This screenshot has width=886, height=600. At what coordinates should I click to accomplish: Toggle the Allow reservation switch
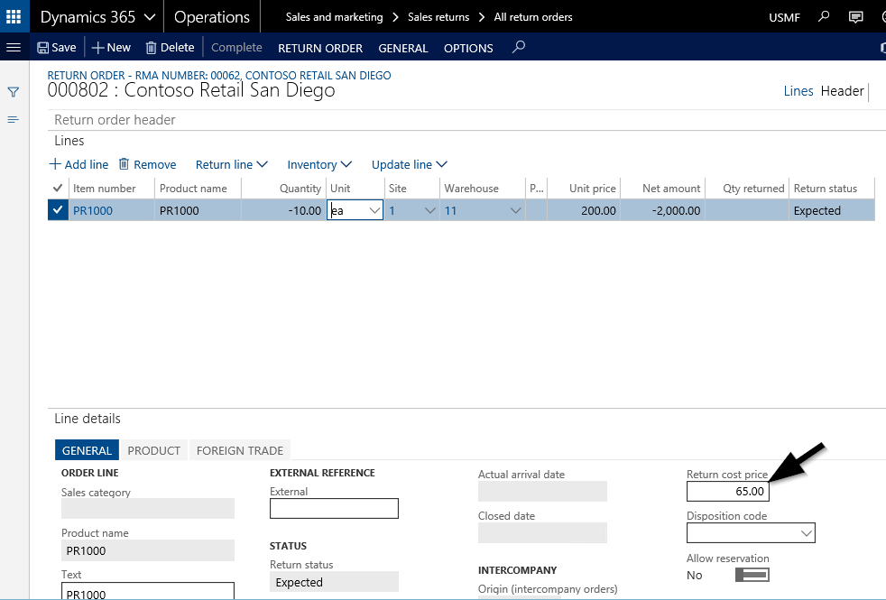click(752, 575)
